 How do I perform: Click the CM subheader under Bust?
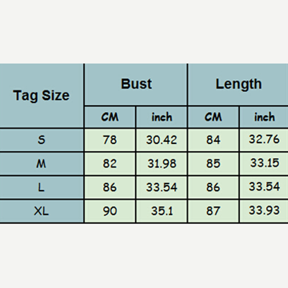pyautogui.click(x=110, y=117)
